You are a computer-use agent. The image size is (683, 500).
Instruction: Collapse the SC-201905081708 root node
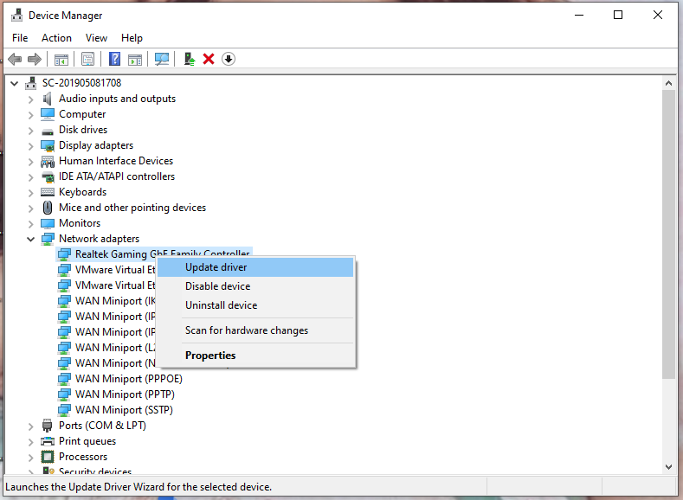[x=15, y=83]
